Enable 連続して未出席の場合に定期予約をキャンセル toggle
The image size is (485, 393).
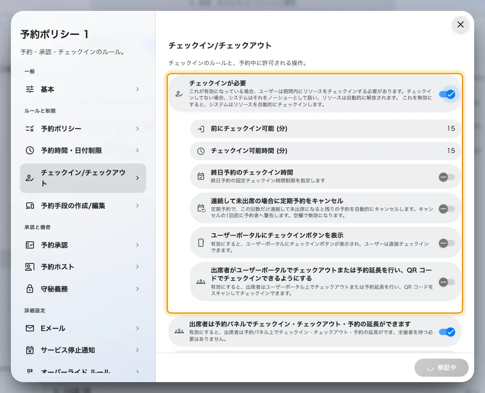pos(447,209)
